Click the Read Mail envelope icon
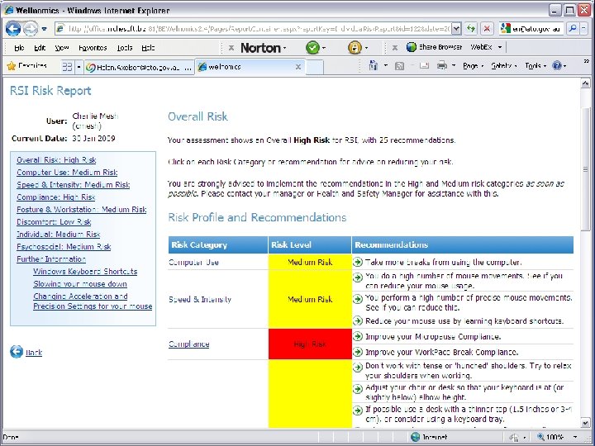 click(424, 65)
